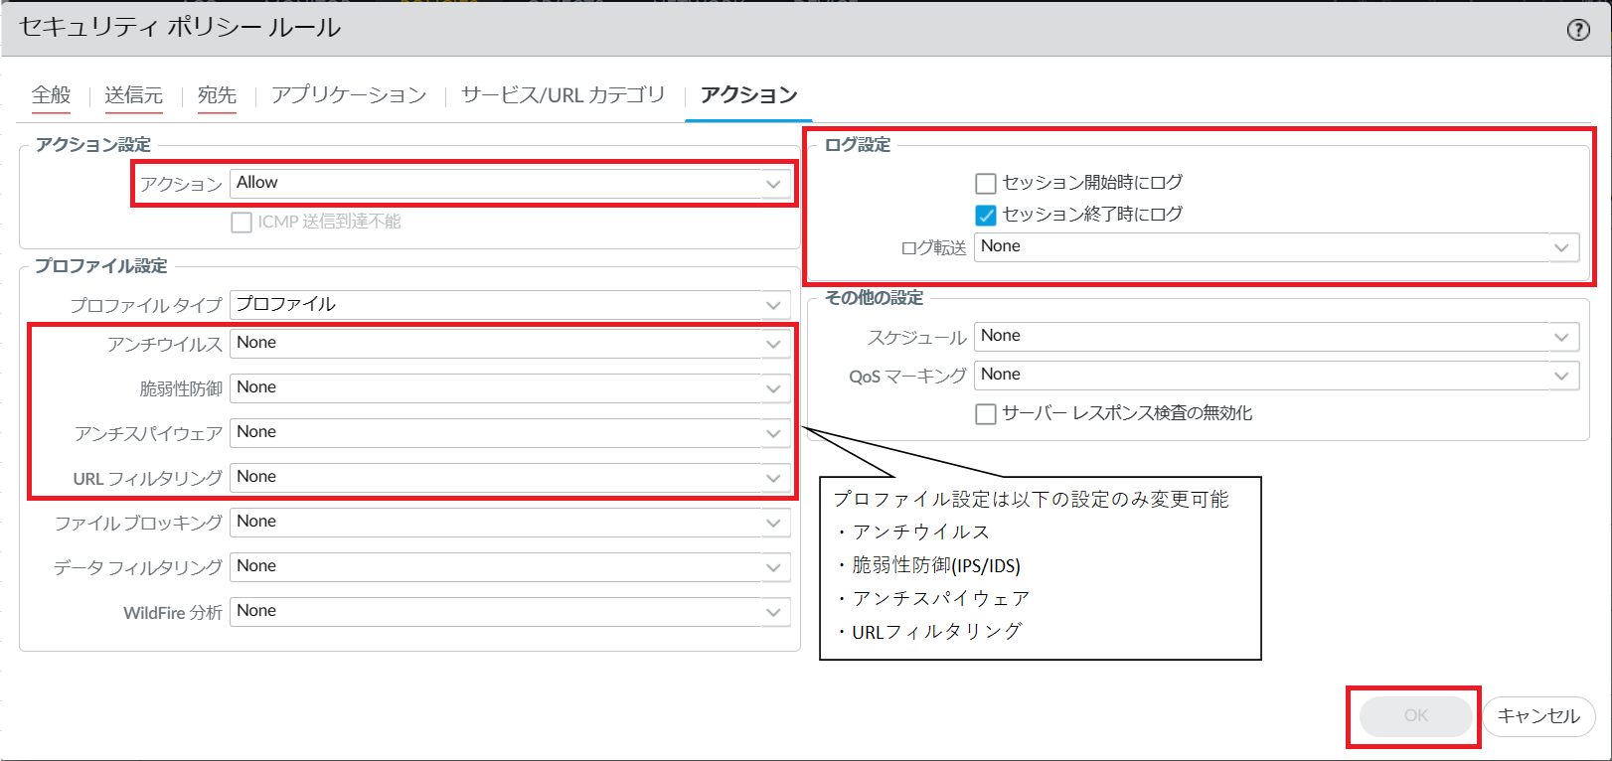
Task: Expand the 脆弱性防御 profile dropdown
Action: (x=510, y=388)
